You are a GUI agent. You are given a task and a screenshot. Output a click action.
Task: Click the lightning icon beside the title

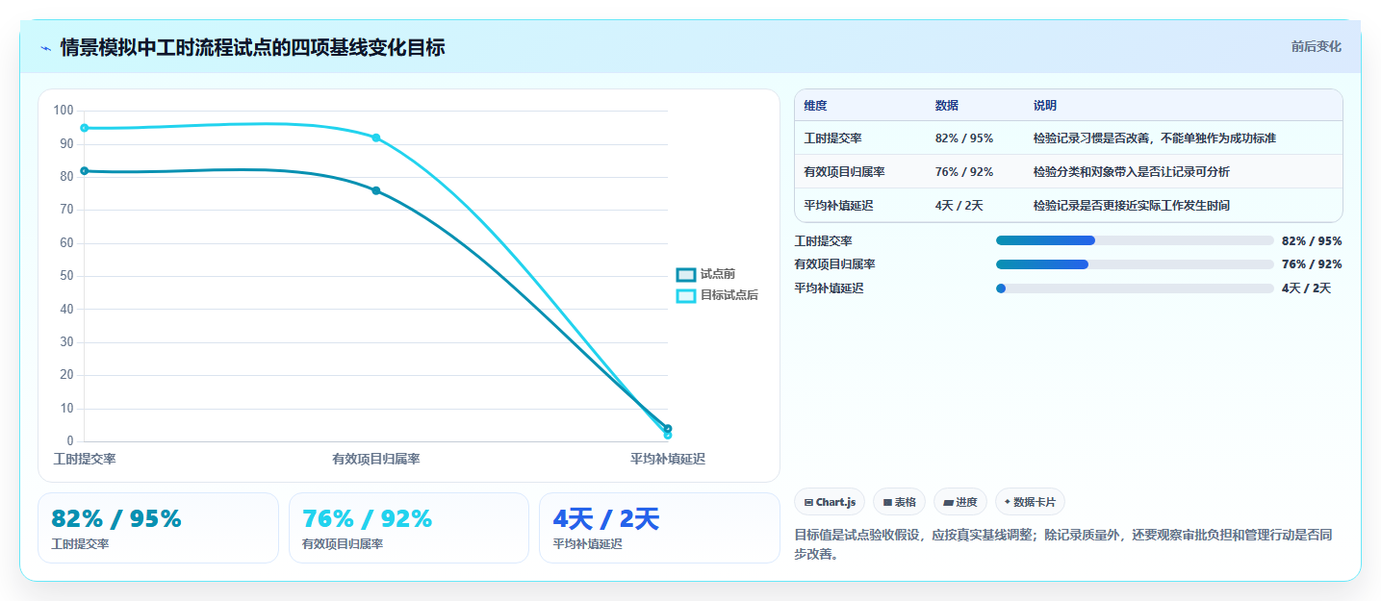click(x=45, y=47)
